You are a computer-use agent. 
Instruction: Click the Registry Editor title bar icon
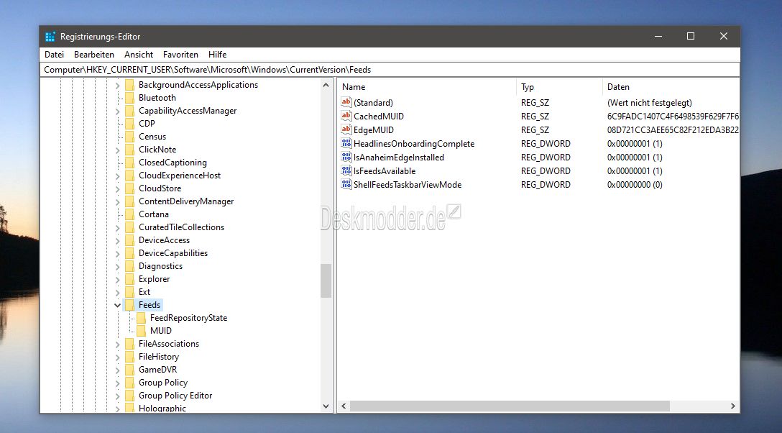[50, 37]
